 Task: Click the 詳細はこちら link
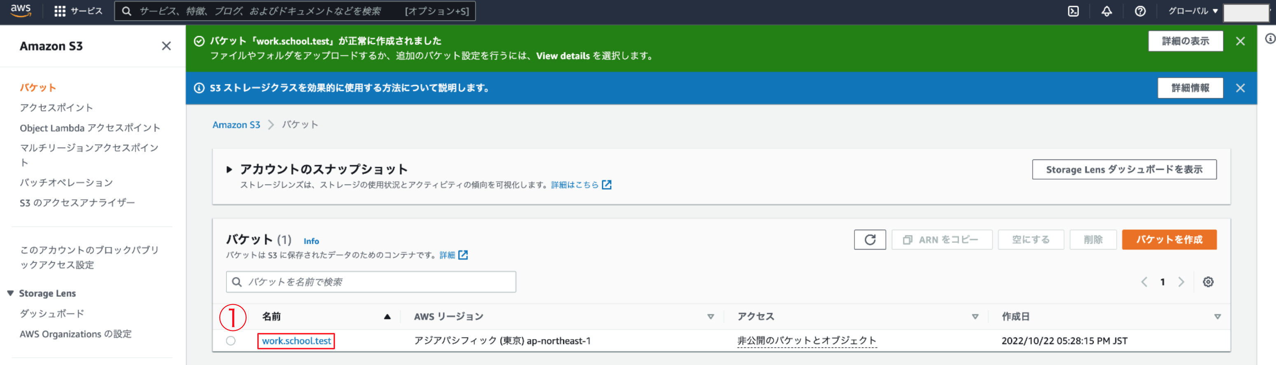575,185
